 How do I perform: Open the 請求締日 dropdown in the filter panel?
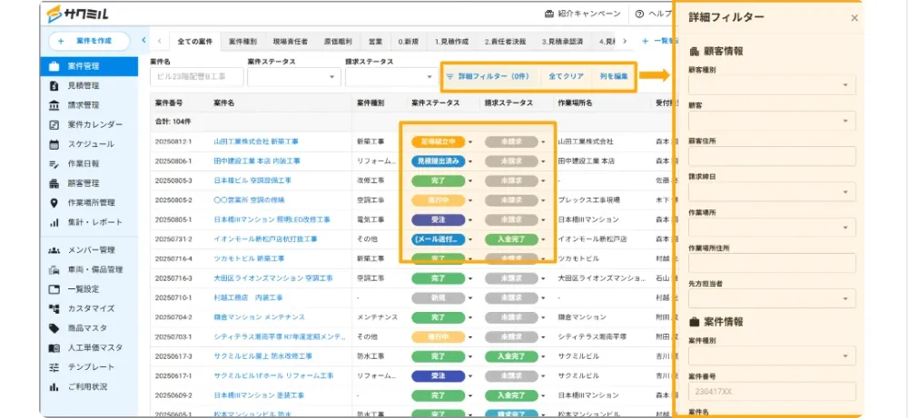click(772, 191)
